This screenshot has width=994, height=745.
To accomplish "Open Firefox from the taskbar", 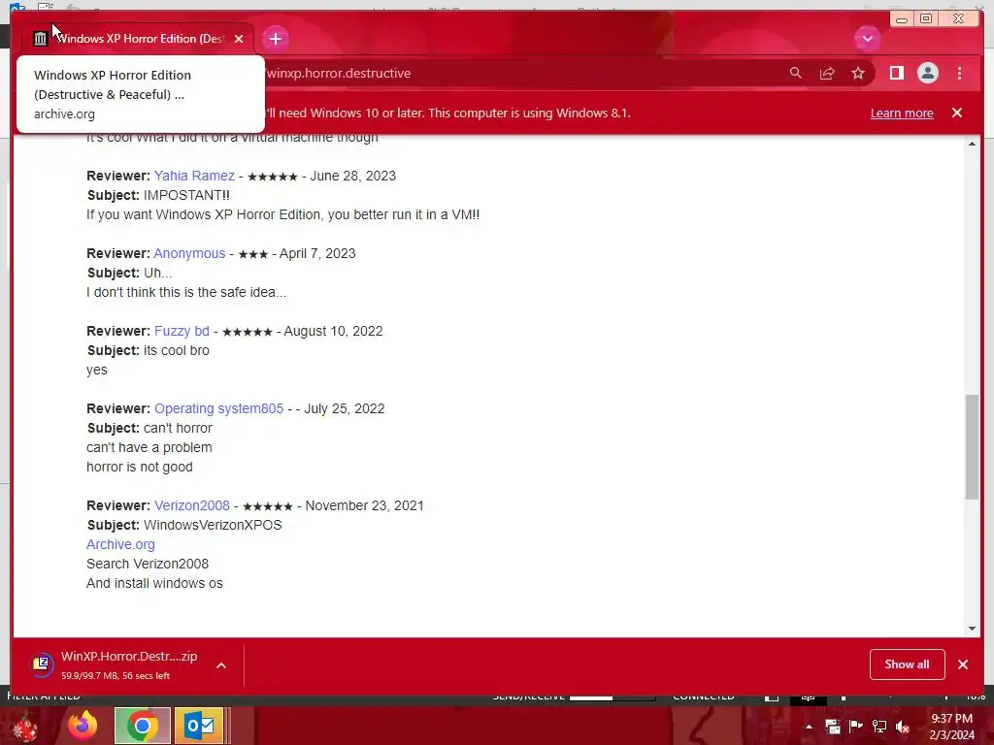I will (83, 726).
